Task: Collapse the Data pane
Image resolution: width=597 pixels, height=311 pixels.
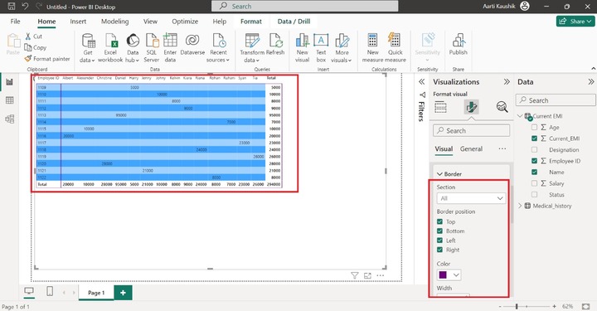Action: [590, 82]
